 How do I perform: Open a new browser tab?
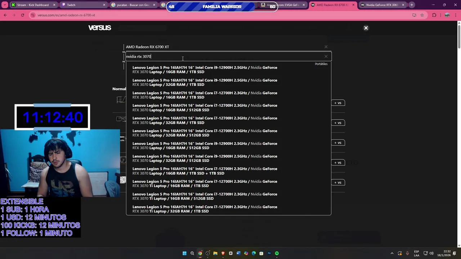click(x=412, y=5)
